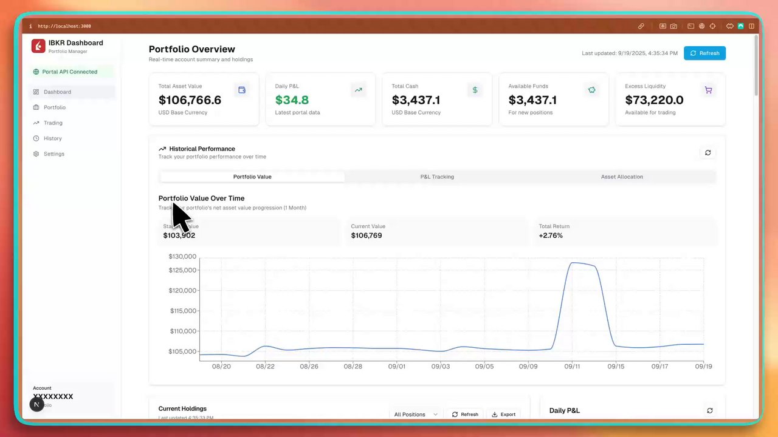Copy the page link with the chain icon

641,26
